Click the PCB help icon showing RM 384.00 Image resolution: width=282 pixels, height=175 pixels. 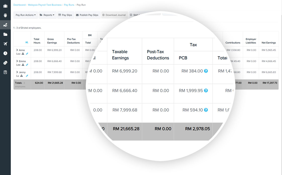(206, 71)
